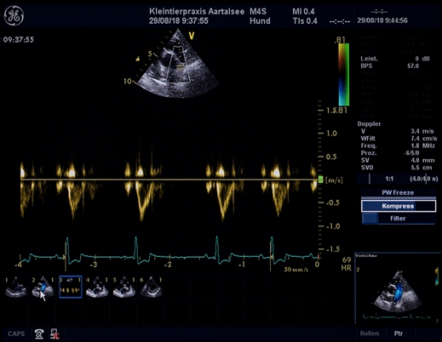442x342 pixels.
Task: Open clipboard thumbnail 2 with color Doppler
Action: coord(43,287)
